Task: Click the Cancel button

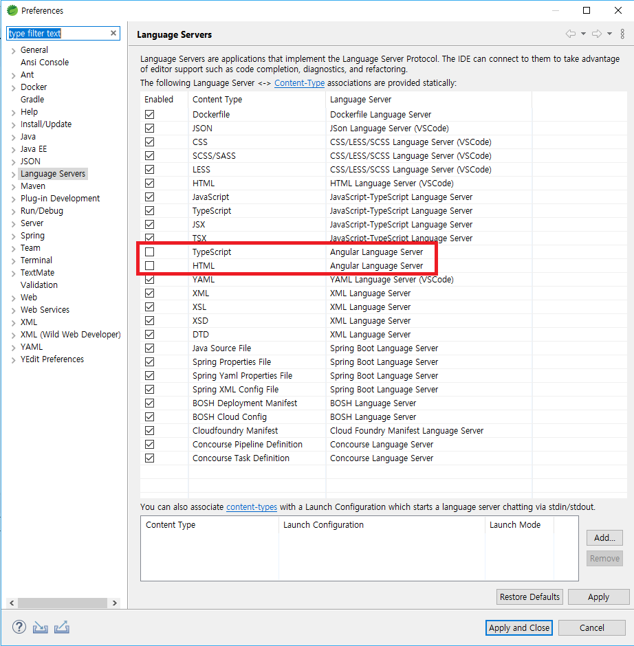Action: [x=592, y=627]
